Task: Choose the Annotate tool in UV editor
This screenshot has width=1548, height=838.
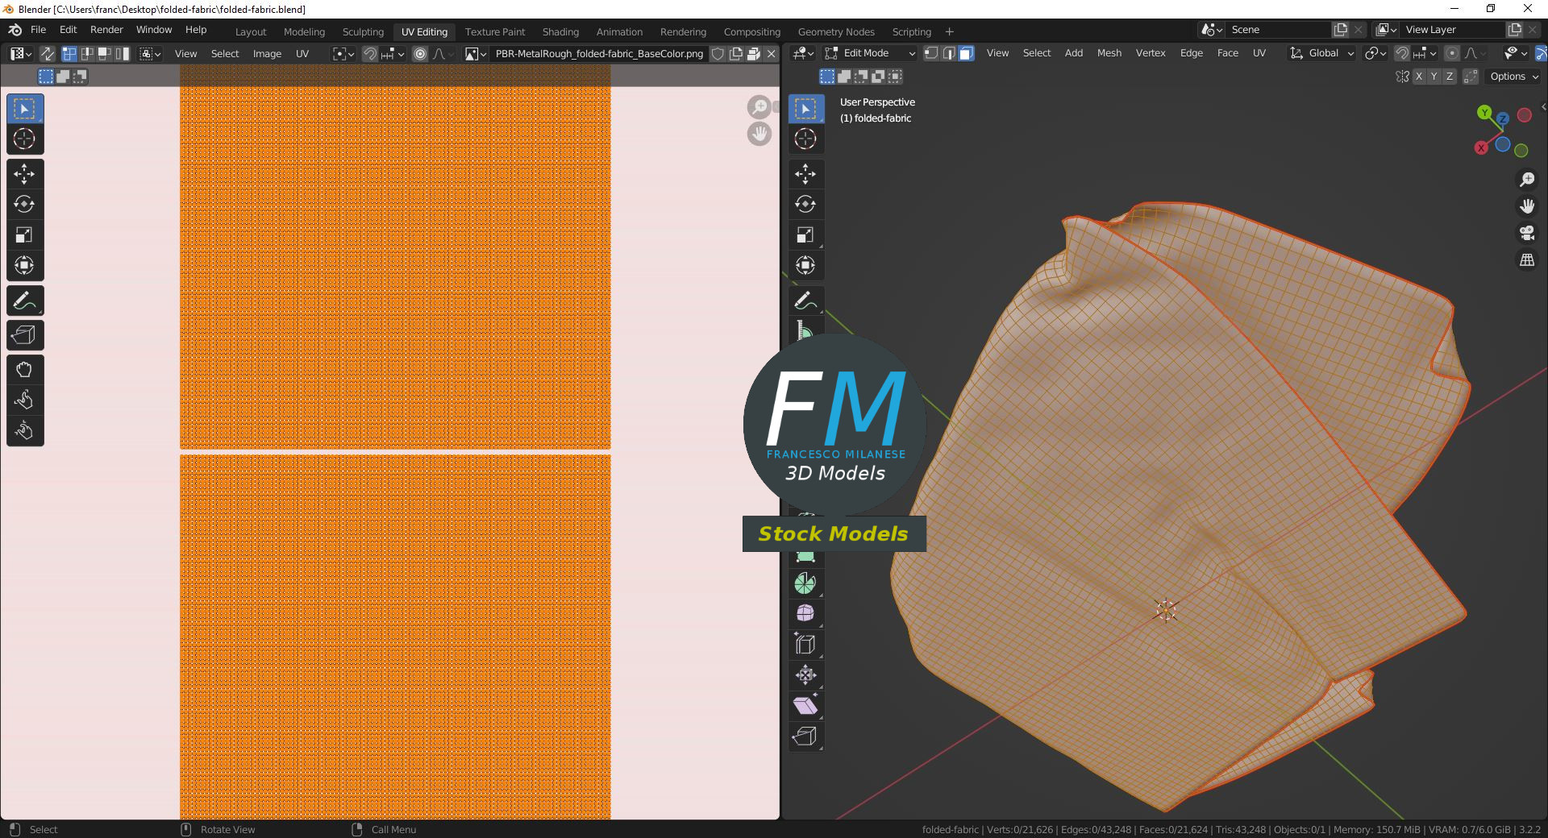Action: coord(24,301)
